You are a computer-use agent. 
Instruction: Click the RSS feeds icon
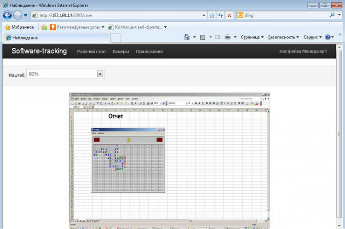(x=202, y=37)
